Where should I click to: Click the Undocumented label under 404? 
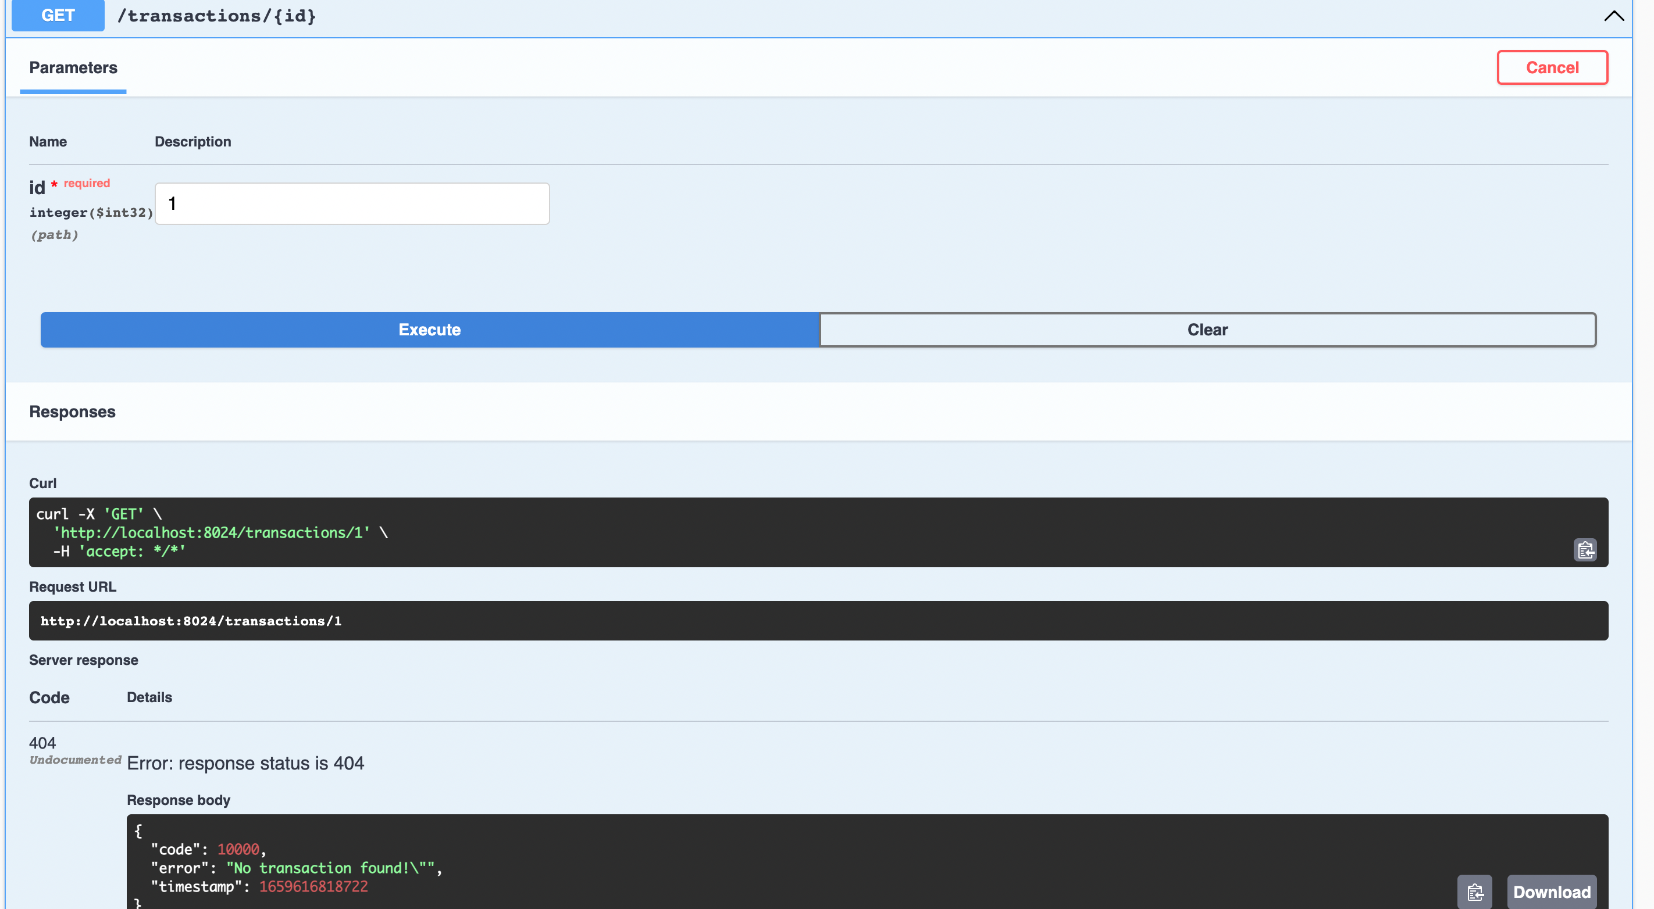click(75, 760)
